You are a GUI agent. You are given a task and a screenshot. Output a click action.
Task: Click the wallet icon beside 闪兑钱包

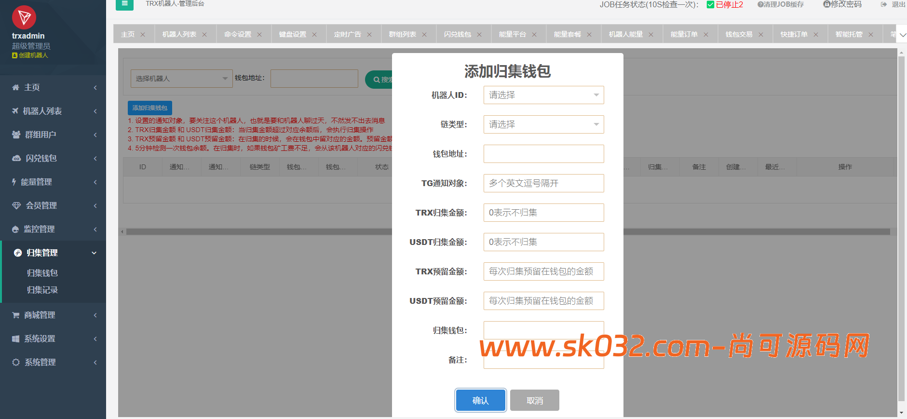pos(16,158)
